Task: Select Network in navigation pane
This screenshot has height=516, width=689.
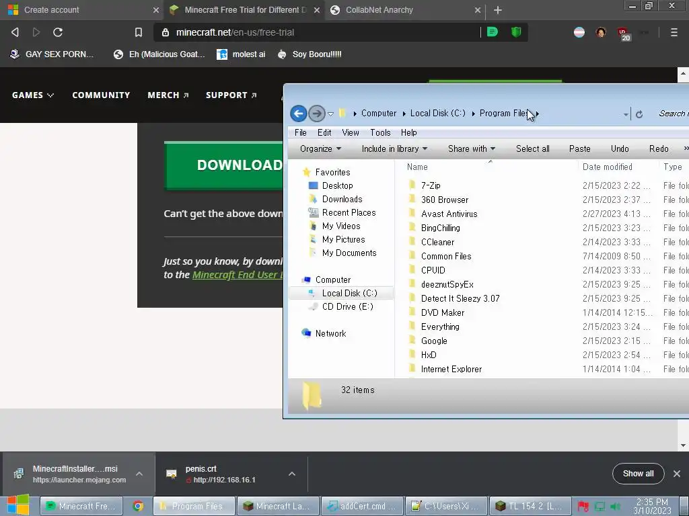Action: 330,333
